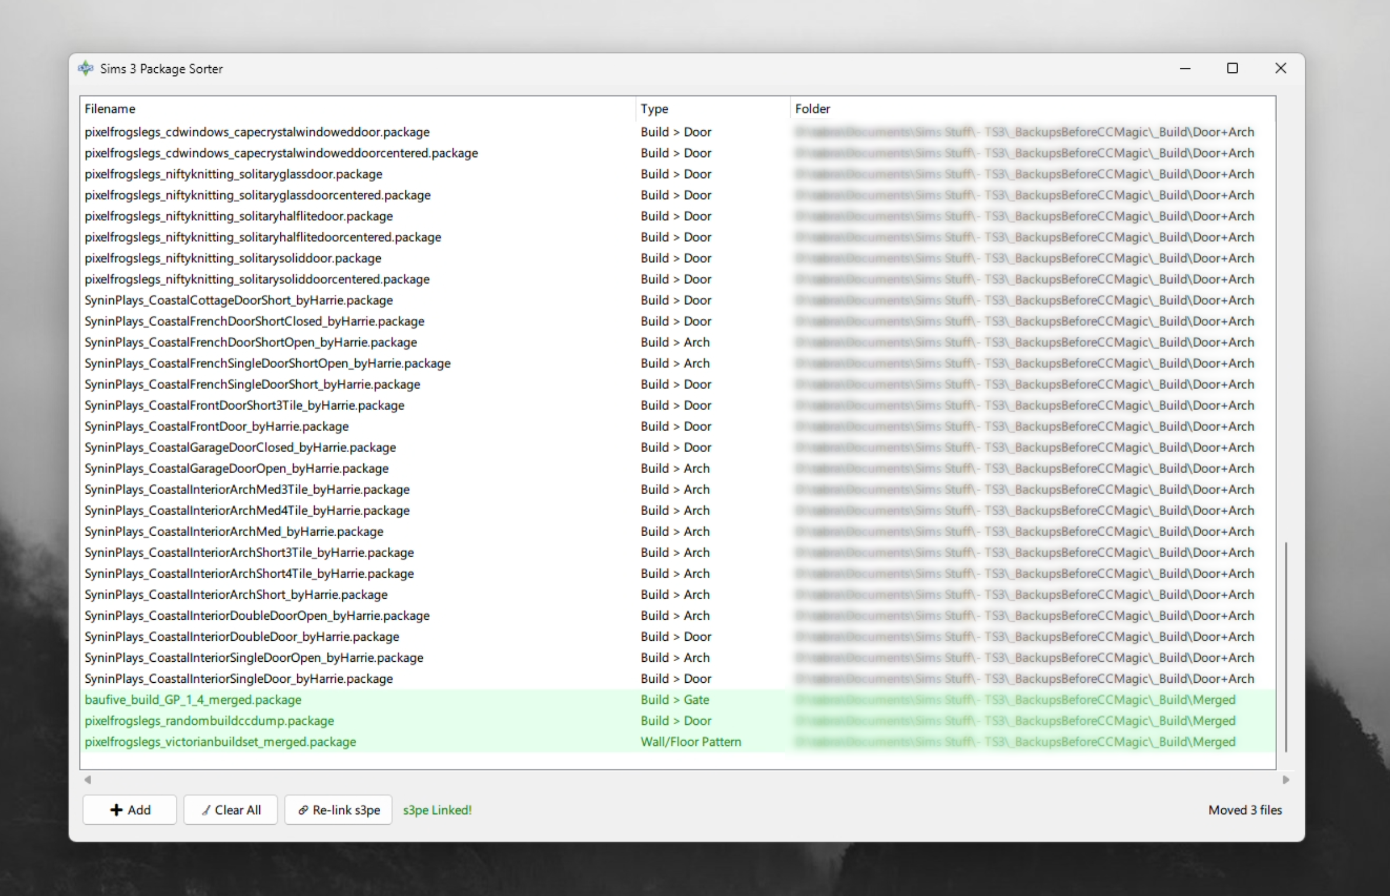Image resolution: width=1390 pixels, height=896 pixels.
Task: Re-link the s3pe tool
Action: point(338,810)
